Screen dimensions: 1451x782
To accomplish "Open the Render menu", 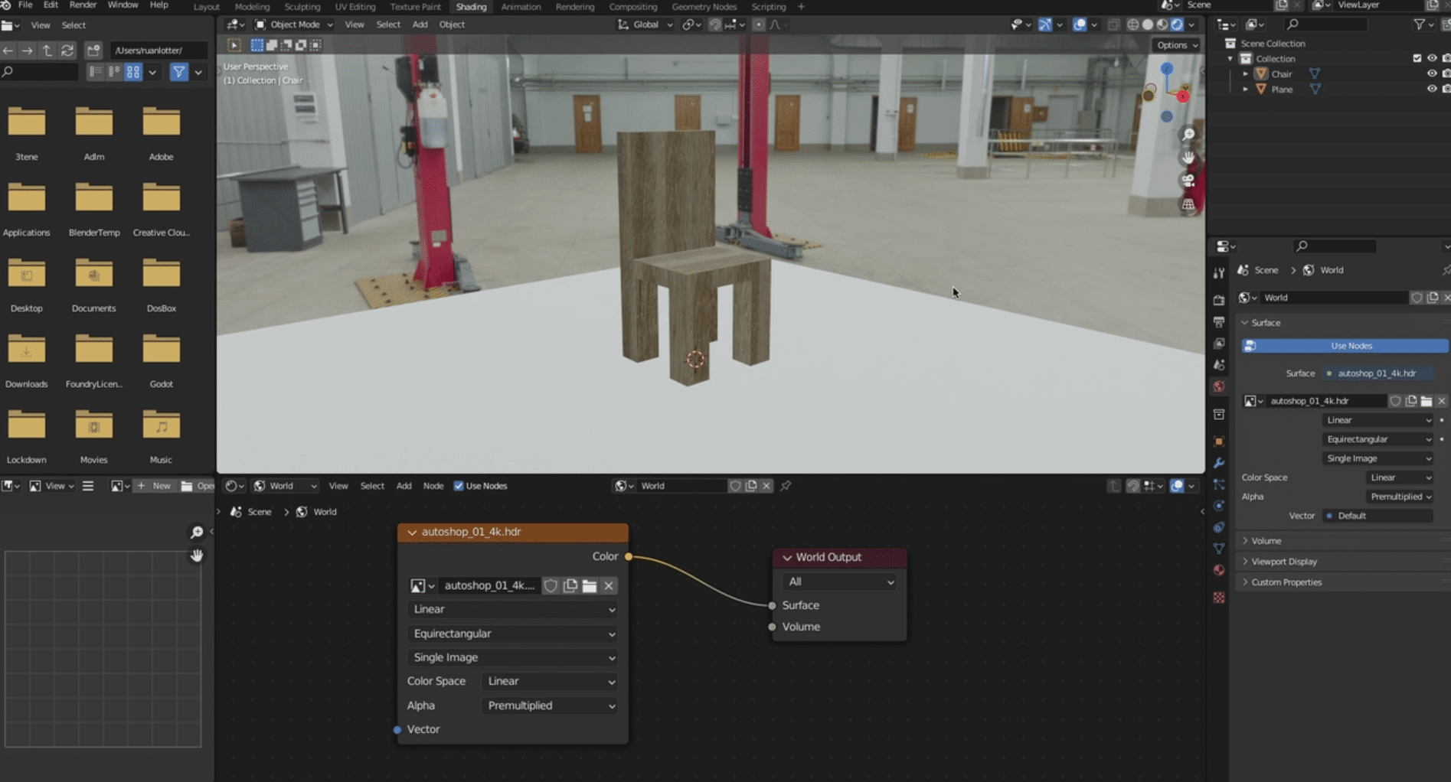I will pos(83,5).
